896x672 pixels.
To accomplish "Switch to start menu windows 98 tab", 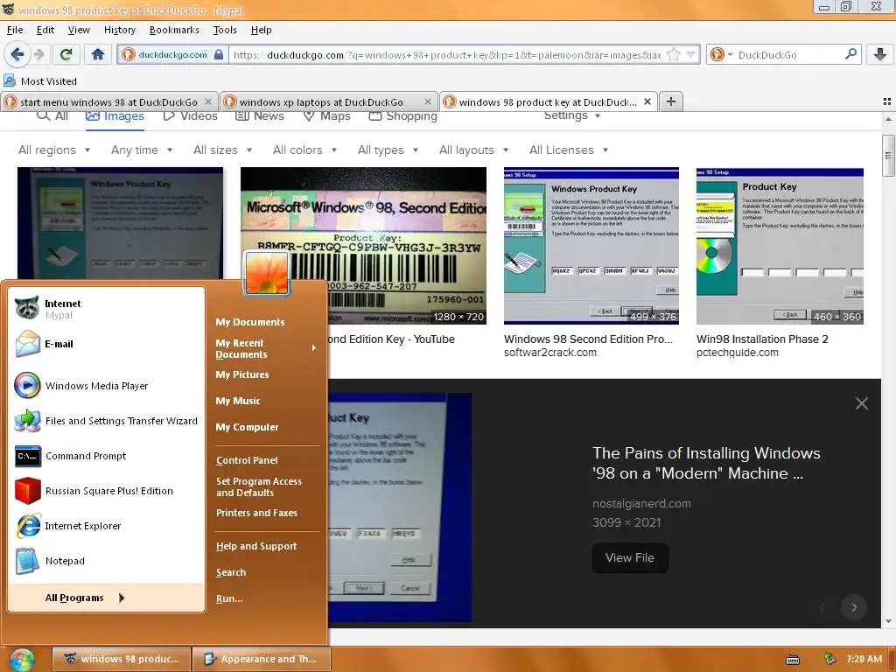I will (x=108, y=101).
